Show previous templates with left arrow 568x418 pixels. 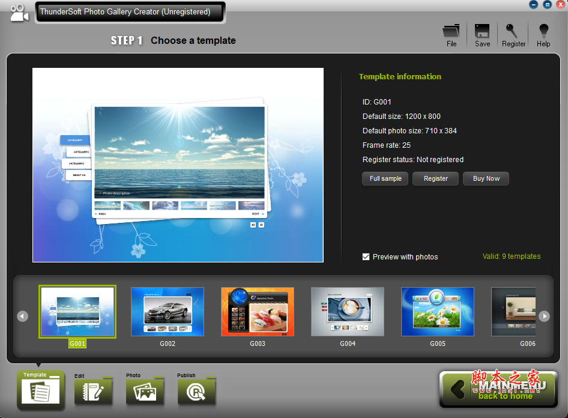pos(22,317)
